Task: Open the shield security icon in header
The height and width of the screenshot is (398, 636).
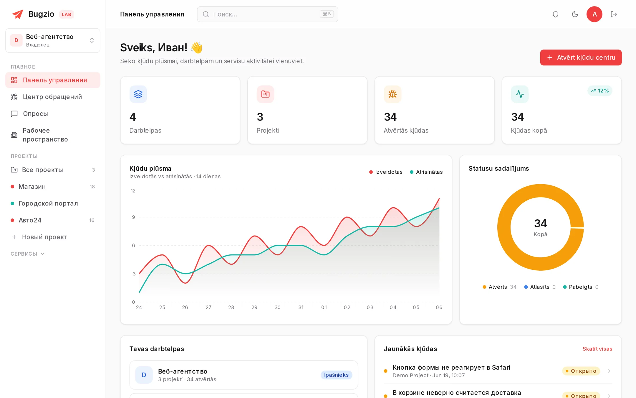Action: [555, 14]
